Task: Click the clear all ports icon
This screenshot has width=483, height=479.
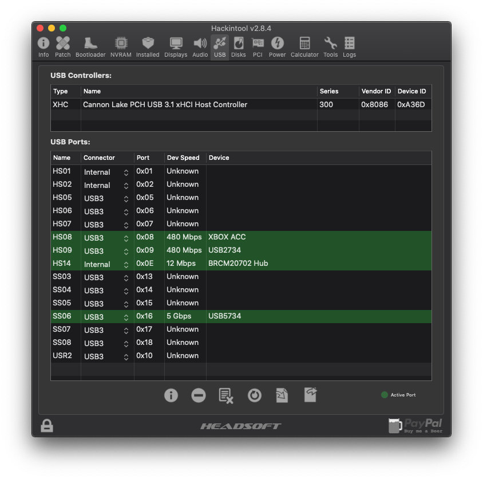Action: (x=226, y=395)
